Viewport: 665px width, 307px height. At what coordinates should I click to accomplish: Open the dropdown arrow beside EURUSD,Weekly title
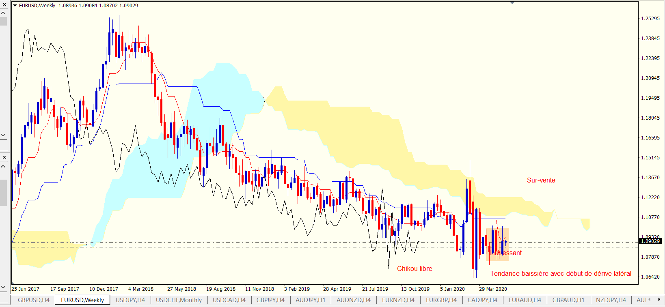pos(15,6)
